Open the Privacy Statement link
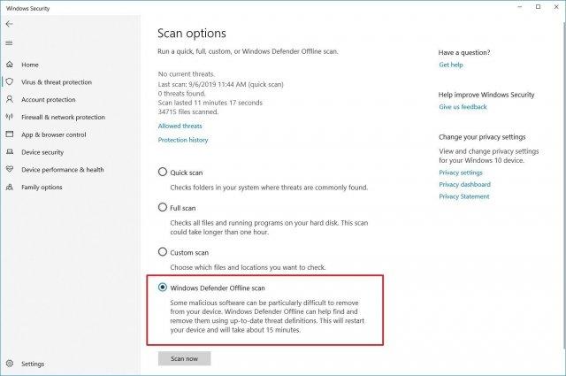Screen dimensions: 566x376 pos(463,196)
